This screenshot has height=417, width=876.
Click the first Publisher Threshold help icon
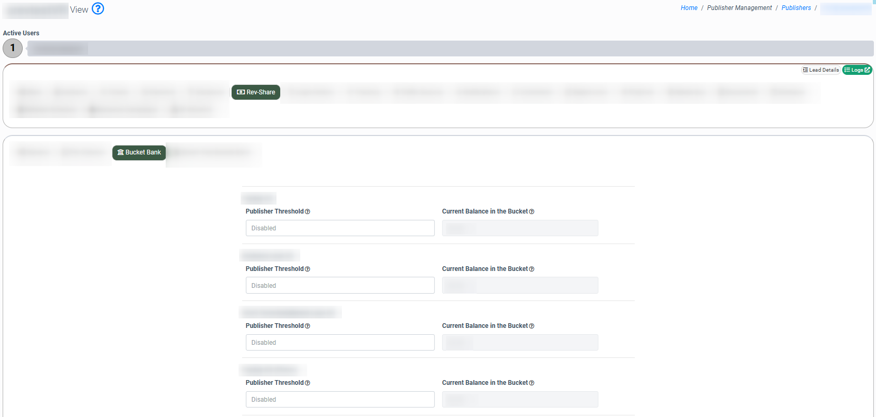click(308, 212)
